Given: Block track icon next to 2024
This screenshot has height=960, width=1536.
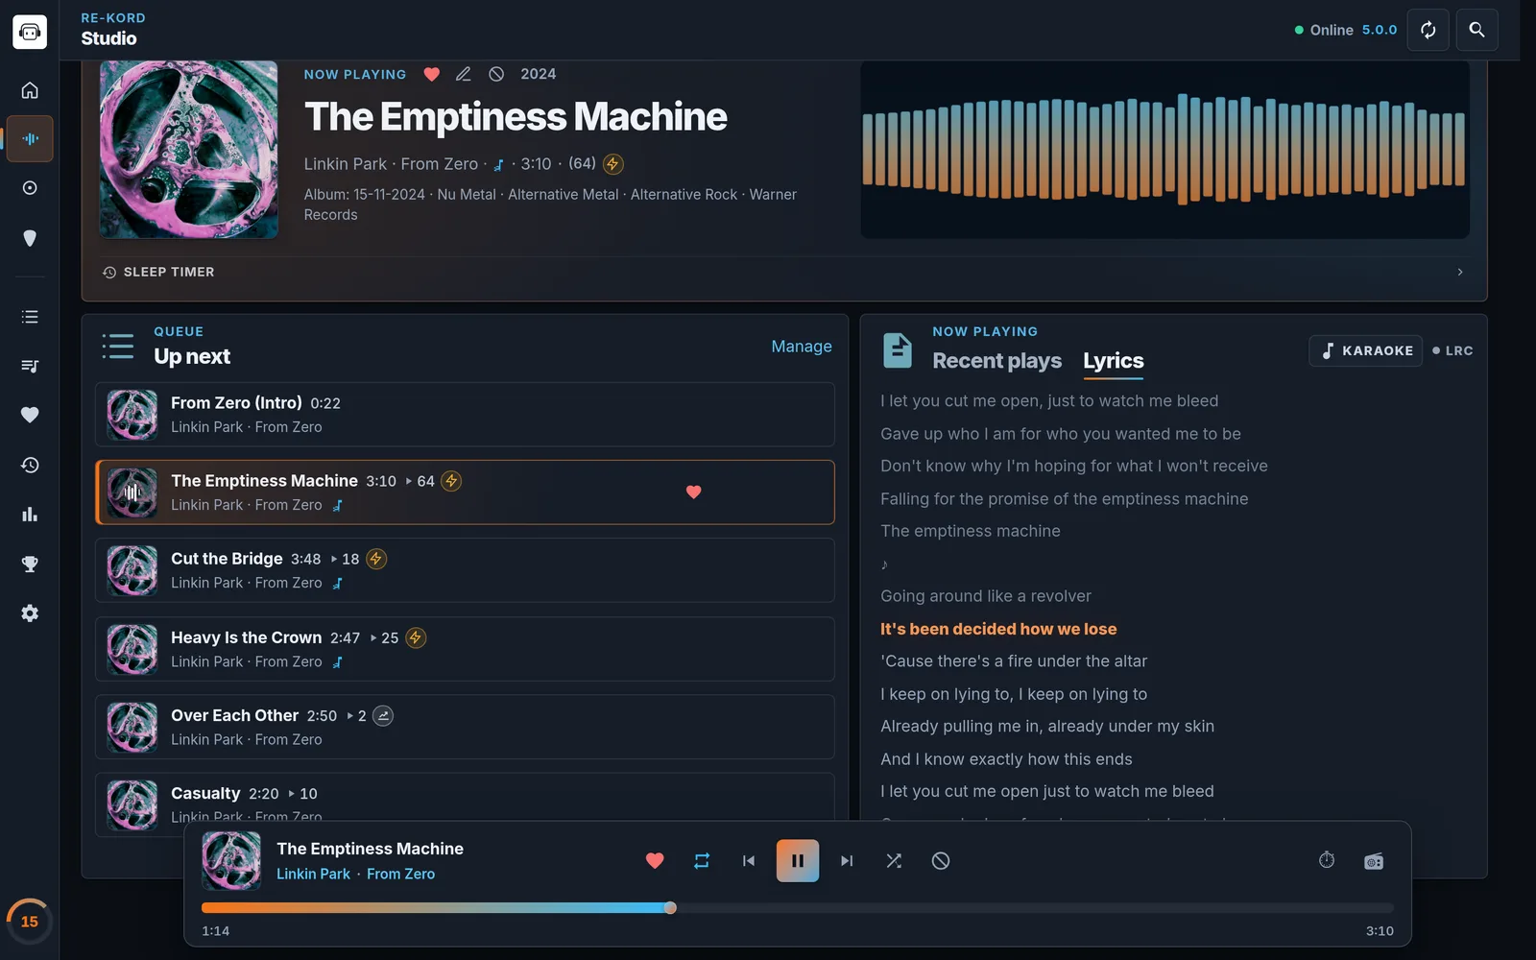Looking at the screenshot, I should pyautogui.click(x=496, y=74).
